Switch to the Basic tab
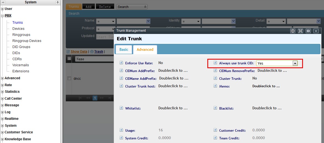 [124, 49]
